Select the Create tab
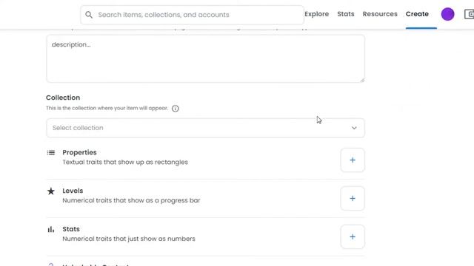The width and height of the screenshot is (474, 266). pos(417,14)
